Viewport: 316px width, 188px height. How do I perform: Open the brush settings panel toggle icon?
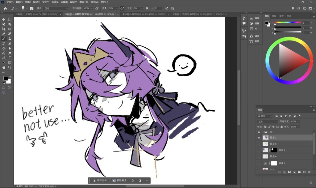32,8
